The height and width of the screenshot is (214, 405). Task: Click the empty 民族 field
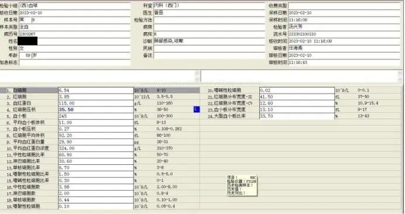point(209,49)
